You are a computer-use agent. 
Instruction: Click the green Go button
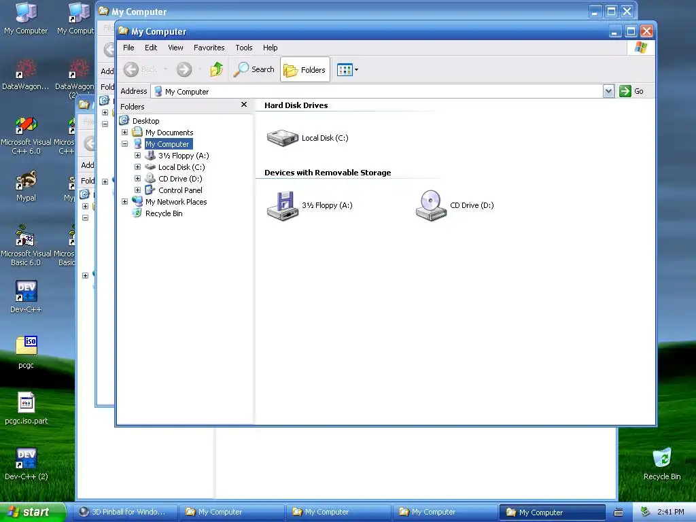[x=632, y=91]
